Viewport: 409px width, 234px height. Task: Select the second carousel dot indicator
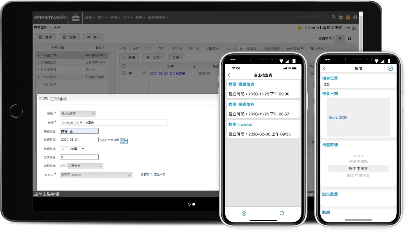pos(194,204)
